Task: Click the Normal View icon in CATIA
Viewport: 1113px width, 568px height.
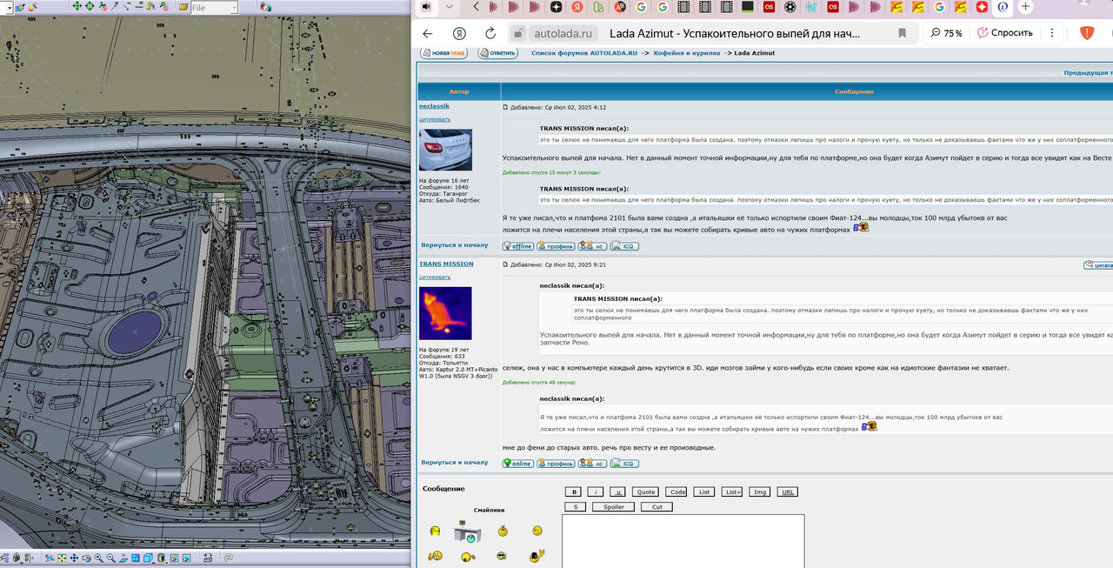Action: (123, 558)
